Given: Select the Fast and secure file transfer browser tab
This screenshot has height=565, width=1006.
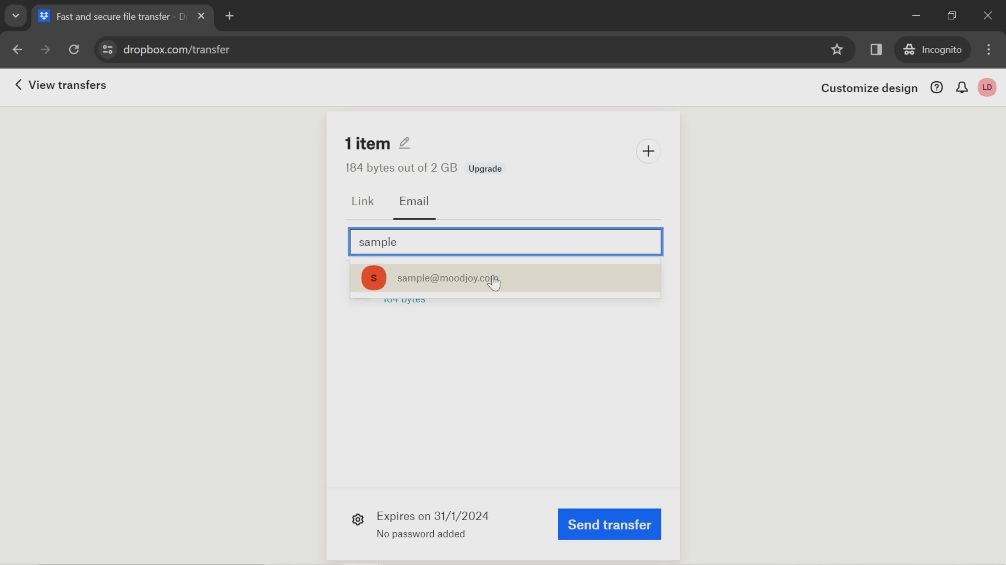Looking at the screenshot, I should 123,16.
